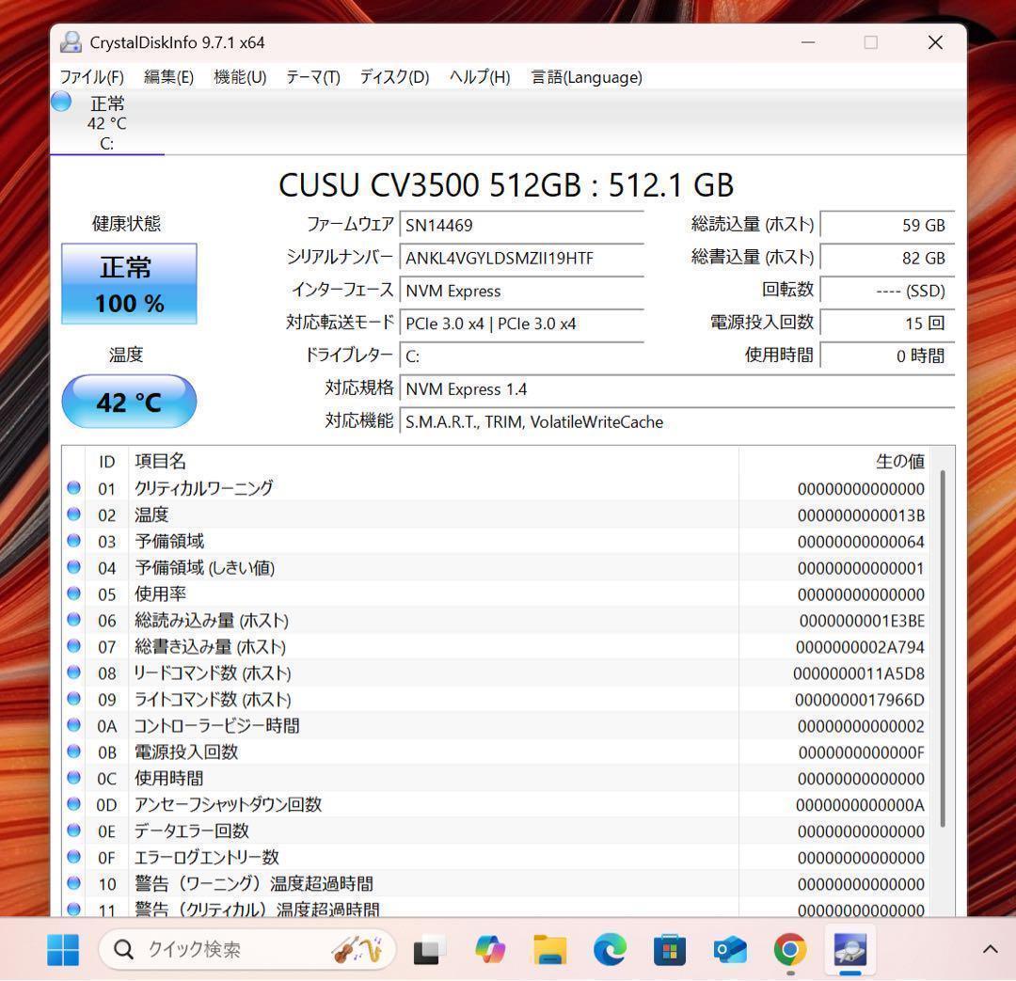
Task: Click status orb for row 0B 電源投入回数
Action: click(74, 752)
